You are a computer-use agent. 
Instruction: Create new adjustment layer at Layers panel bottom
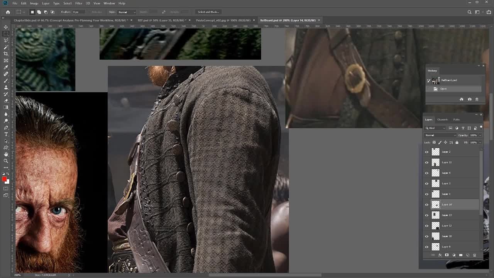pos(454,255)
